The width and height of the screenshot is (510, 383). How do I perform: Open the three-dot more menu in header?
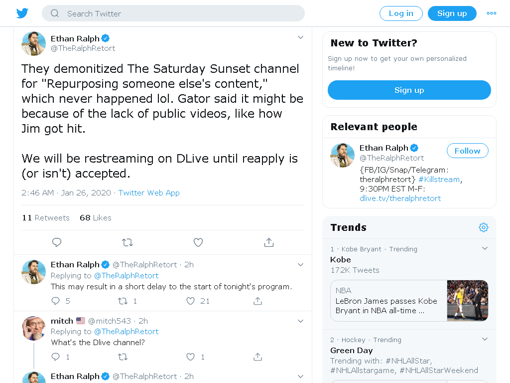pos(491,13)
